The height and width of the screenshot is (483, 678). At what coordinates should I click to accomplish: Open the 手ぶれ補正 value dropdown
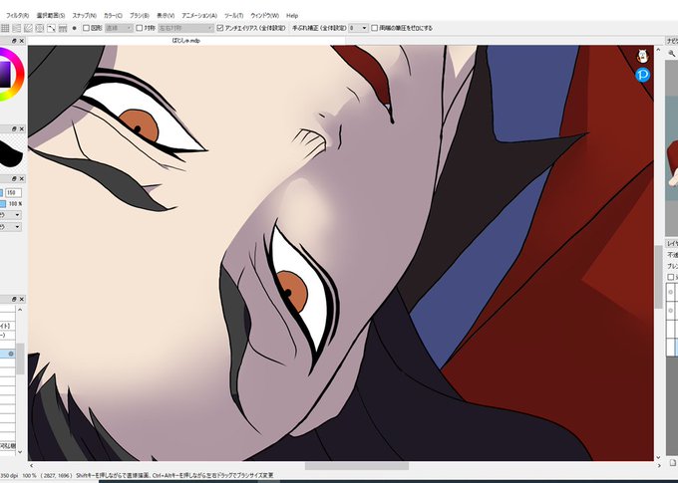pos(359,28)
